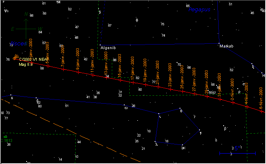Click the 7-janv.-2003 track marker
This screenshot has height=164, width=266.
[x=63, y=70]
